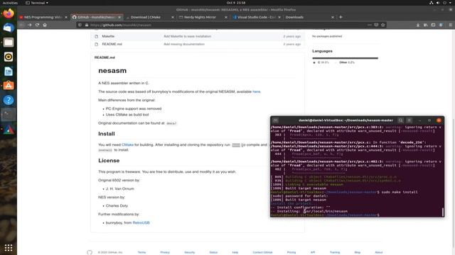Close the NES Programming tab

[66, 17]
